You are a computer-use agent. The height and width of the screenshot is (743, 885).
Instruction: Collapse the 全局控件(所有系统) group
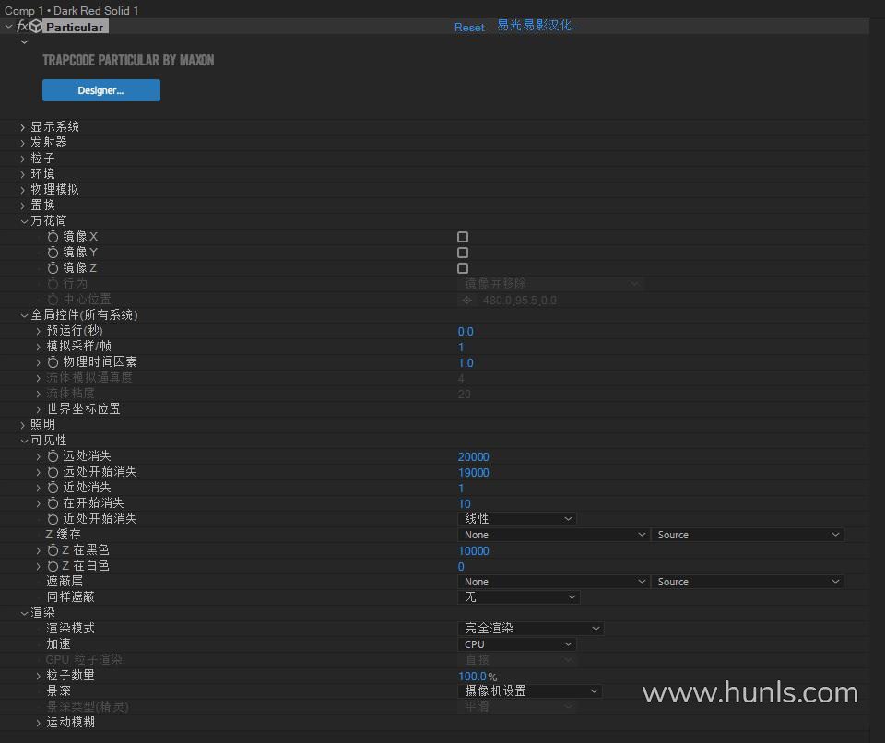click(x=24, y=315)
